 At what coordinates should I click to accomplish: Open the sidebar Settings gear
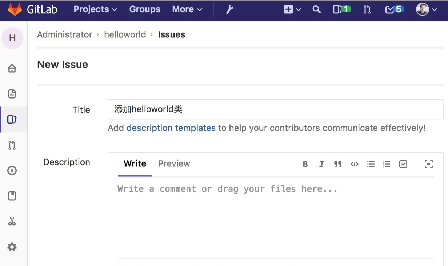pyautogui.click(x=12, y=247)
